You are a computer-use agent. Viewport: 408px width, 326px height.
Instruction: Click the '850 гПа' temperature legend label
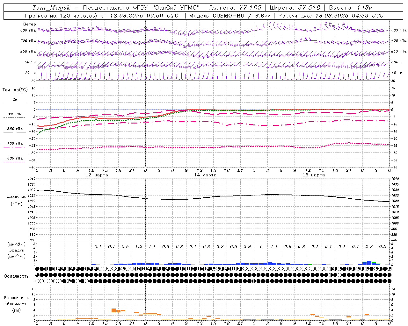pyautogui.click(x=15, y=129)
